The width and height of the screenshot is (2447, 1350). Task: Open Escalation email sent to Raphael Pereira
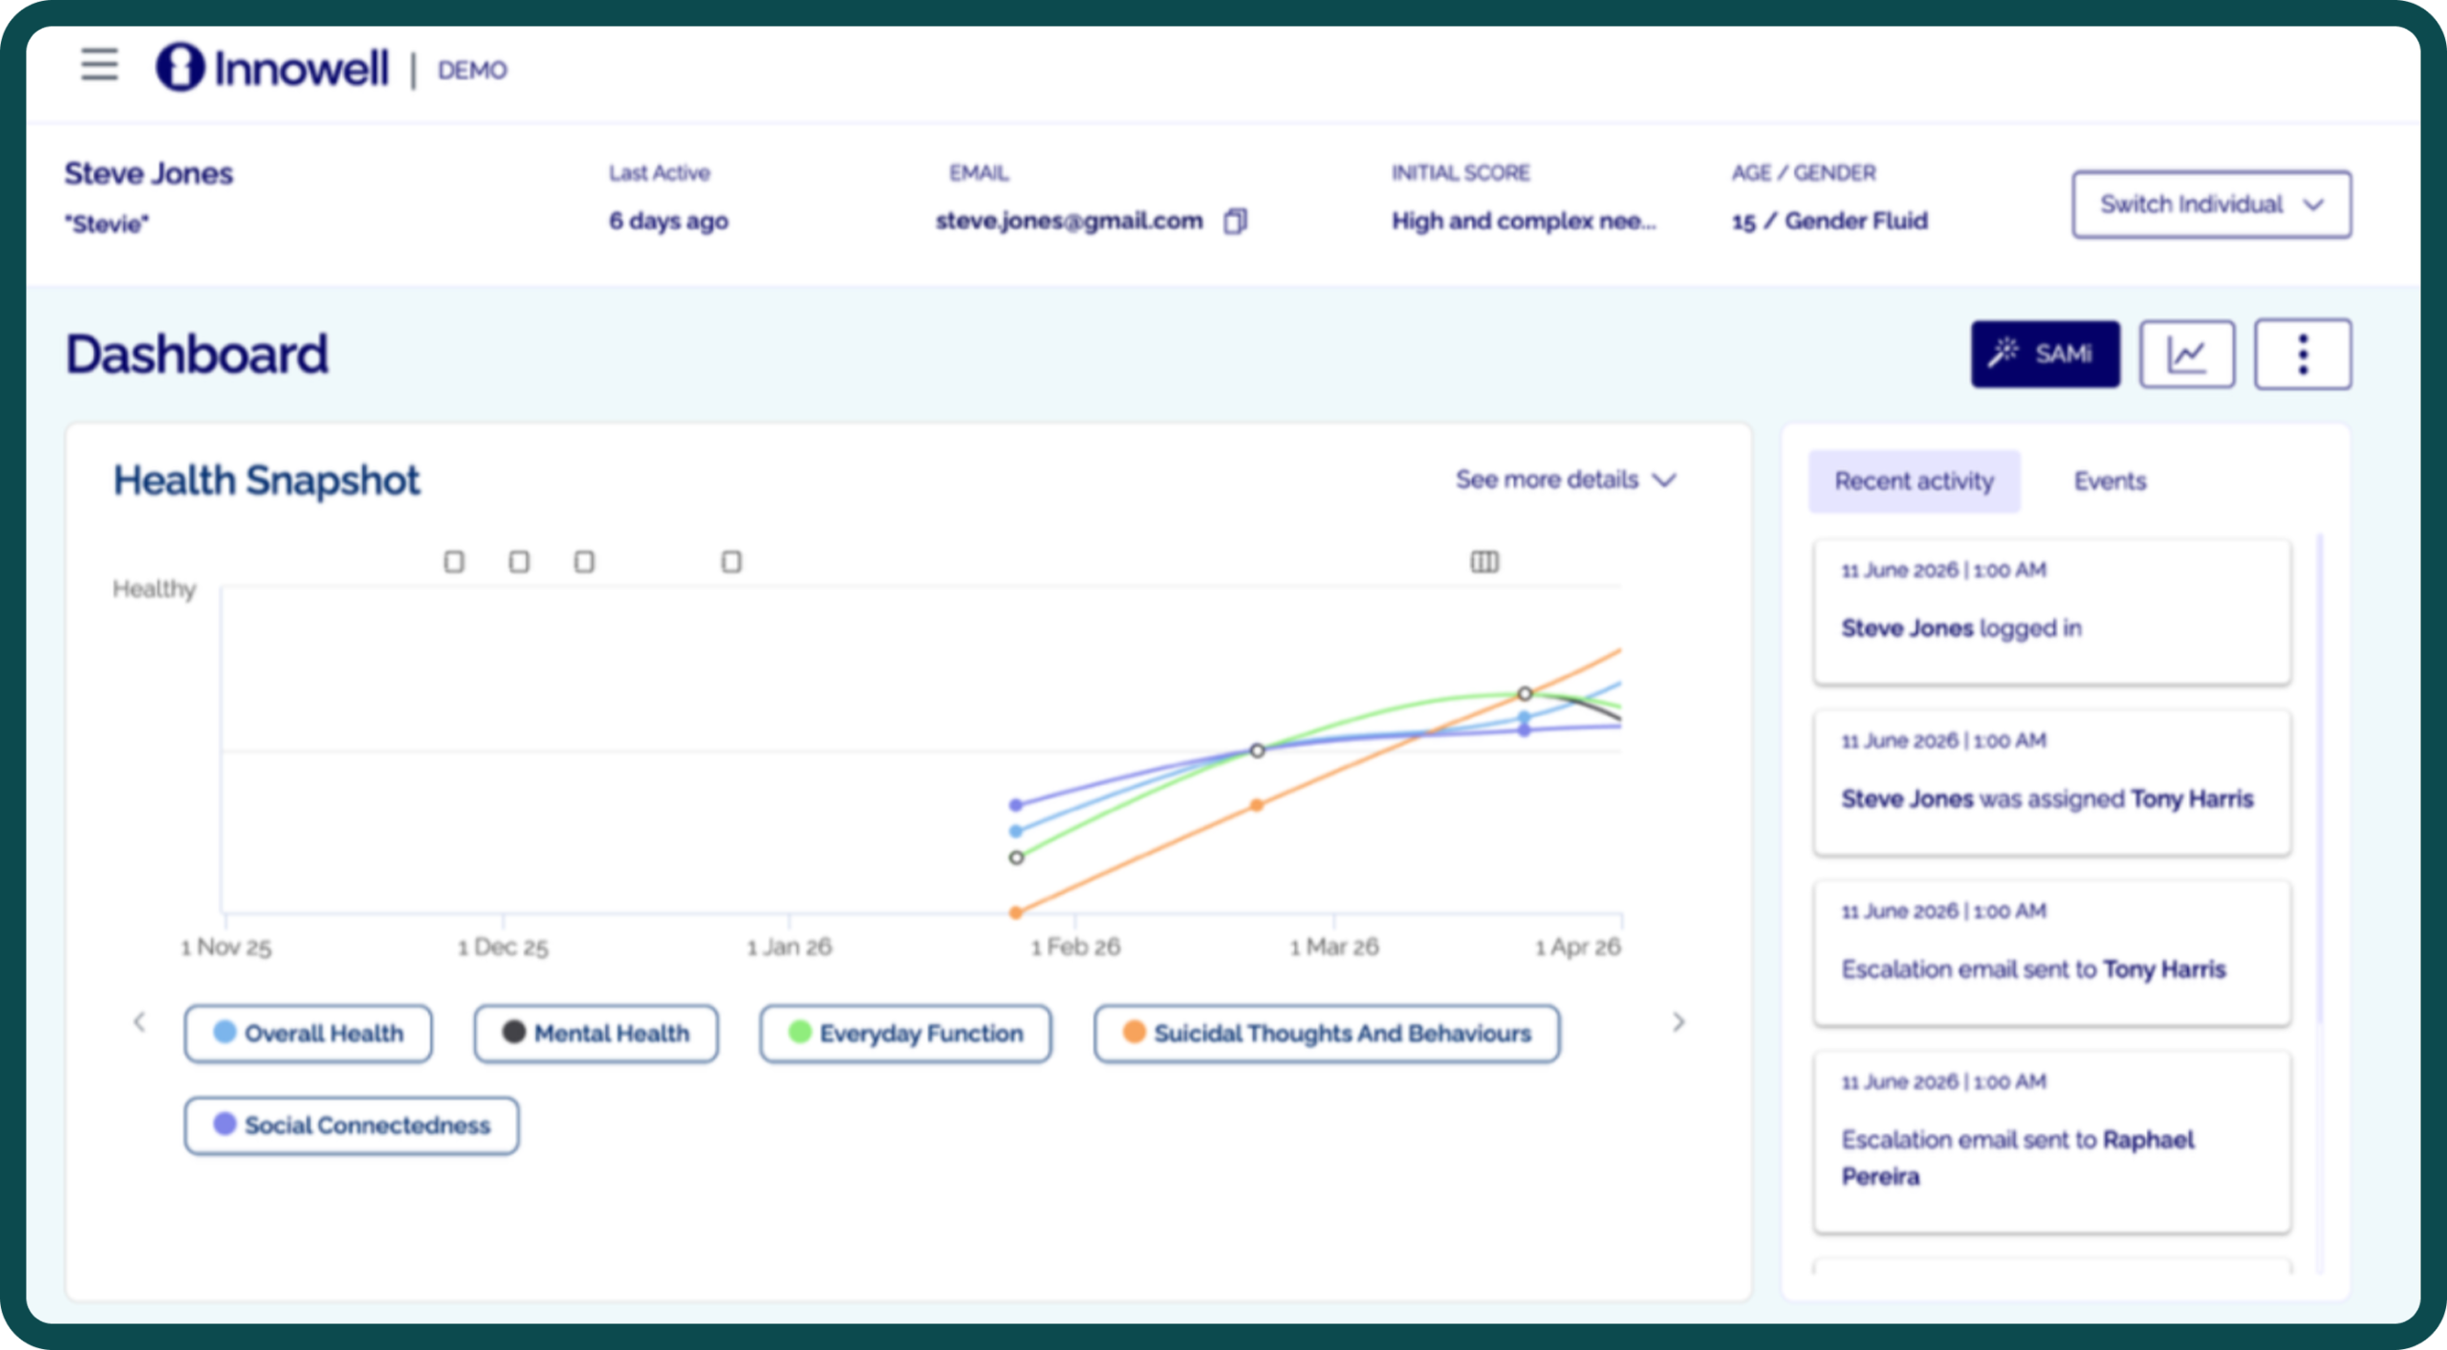pyautogui.click(x=2052, y=1142)
